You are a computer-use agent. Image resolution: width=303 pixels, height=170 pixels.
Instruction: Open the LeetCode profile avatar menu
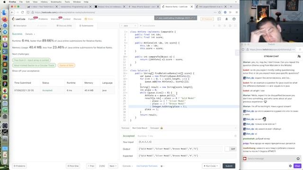click(x=234, y=19)
